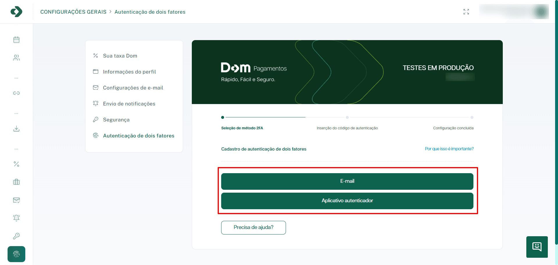Select the highlighted fingerprint 2FA icon

point(16,254)
